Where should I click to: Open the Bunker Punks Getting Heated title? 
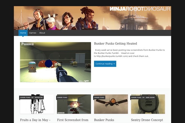click(115, 43)
